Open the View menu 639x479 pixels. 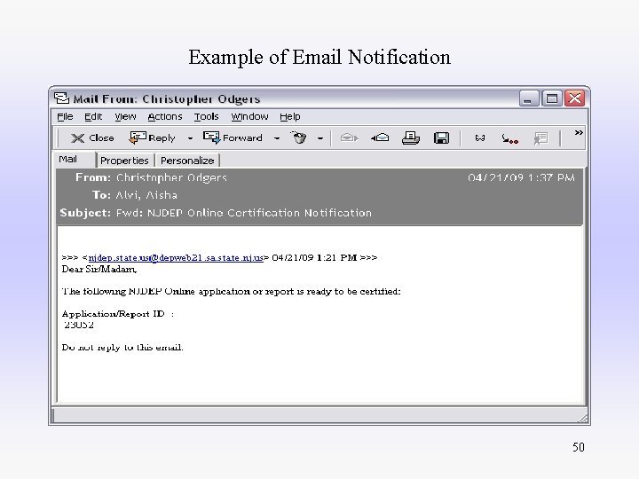click(125, 117)
